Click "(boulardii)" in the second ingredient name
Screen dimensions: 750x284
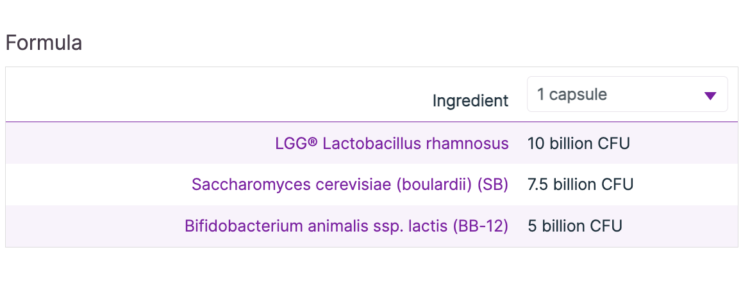433,185
